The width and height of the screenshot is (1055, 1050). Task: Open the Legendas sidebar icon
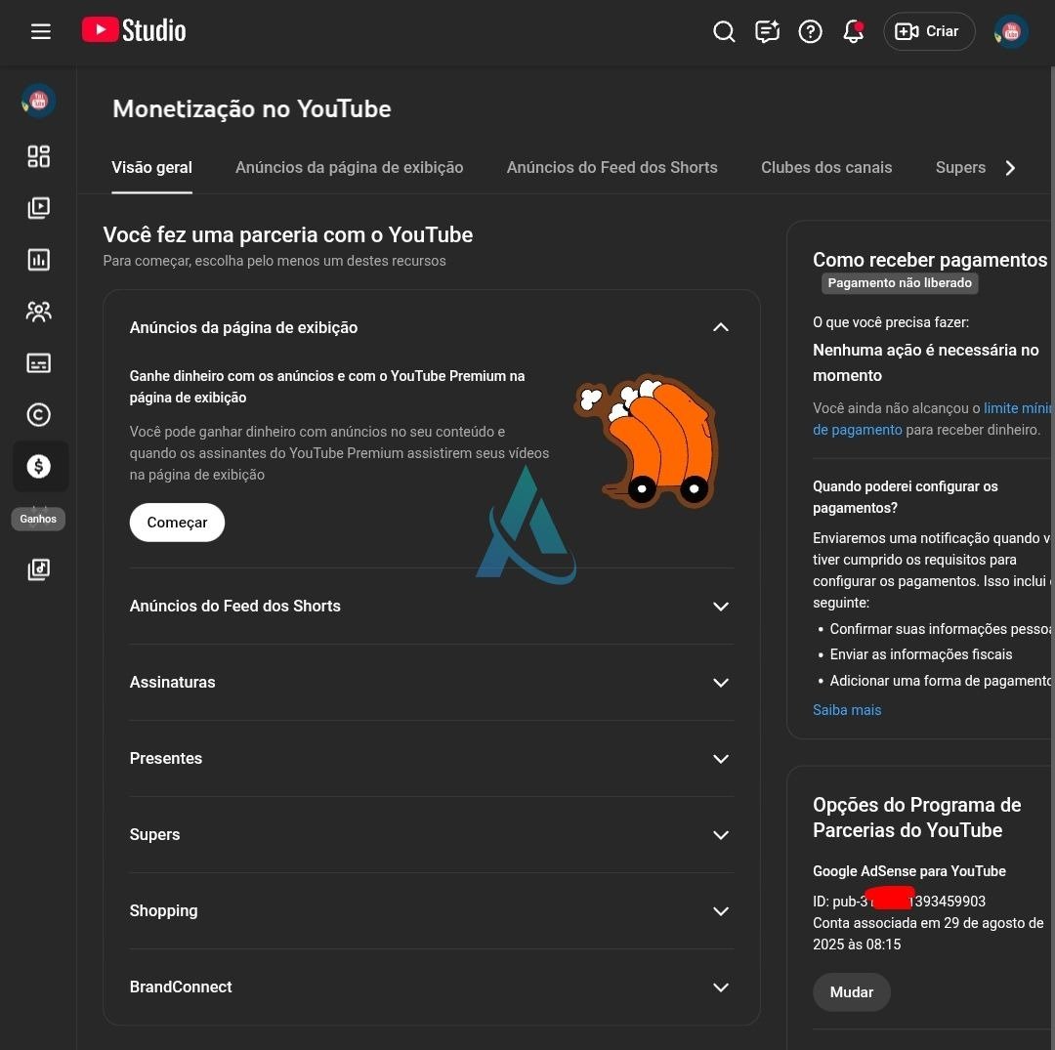[x=39, y=363]
